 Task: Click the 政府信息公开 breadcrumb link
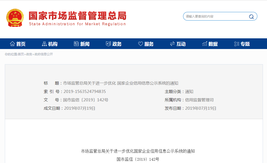click(43, 54)
